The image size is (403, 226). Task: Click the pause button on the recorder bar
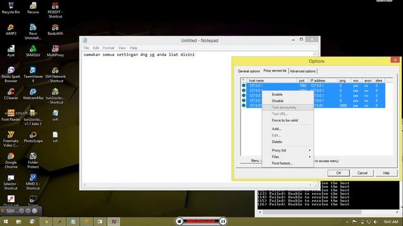point(223,221)
